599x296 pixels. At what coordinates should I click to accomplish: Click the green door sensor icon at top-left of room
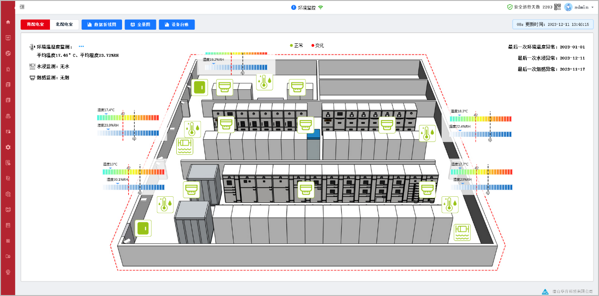(199, 87)
